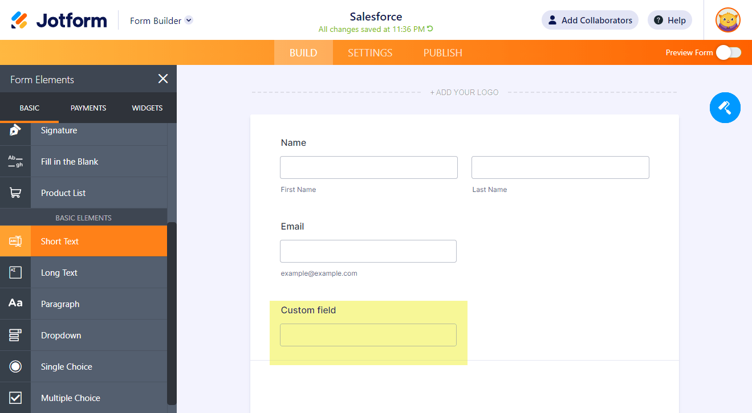This screenshot has width=752, height=413.
Task: Click the Long Text icon
Action: (15, 272)
